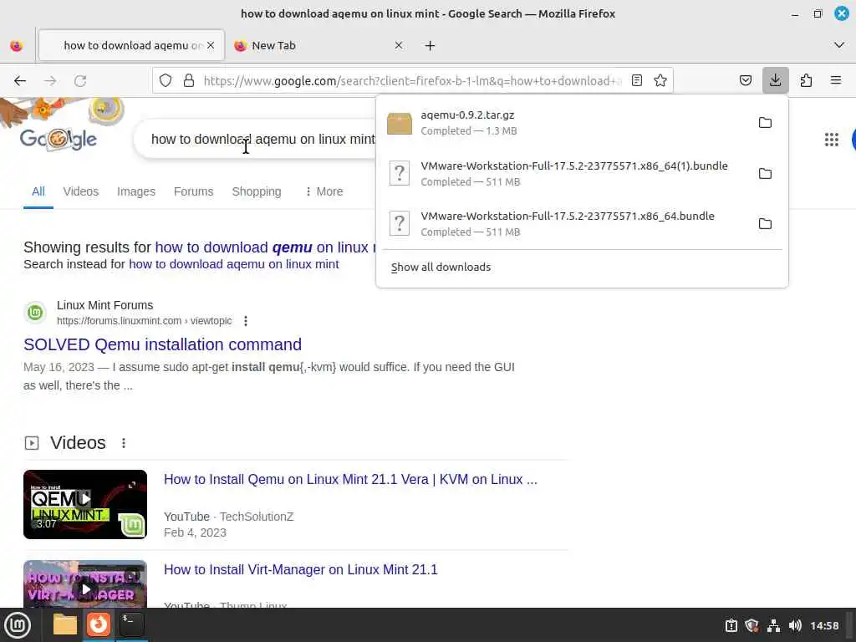The image size is (856, 642).
Task: Toggle reader view icon
Action: click(636, 81)
